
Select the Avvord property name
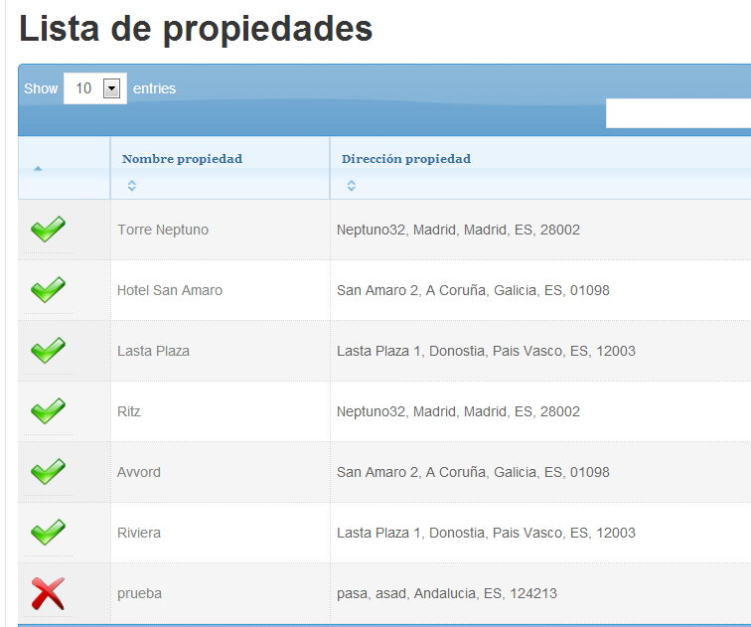click(x=139, y=472)
